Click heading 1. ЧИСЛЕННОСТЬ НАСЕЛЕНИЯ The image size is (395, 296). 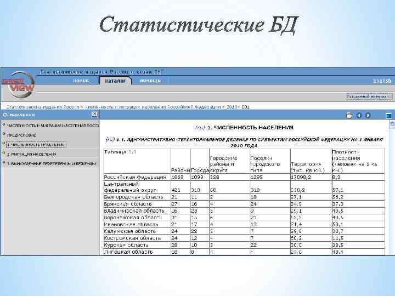tap(250, 128)
